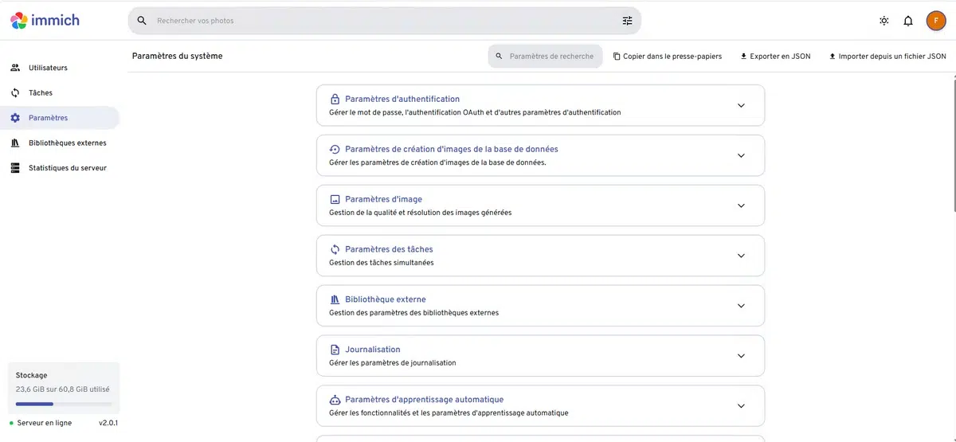Open the notifications bell
Screen dimensions: 956x442
click(908, 21)
